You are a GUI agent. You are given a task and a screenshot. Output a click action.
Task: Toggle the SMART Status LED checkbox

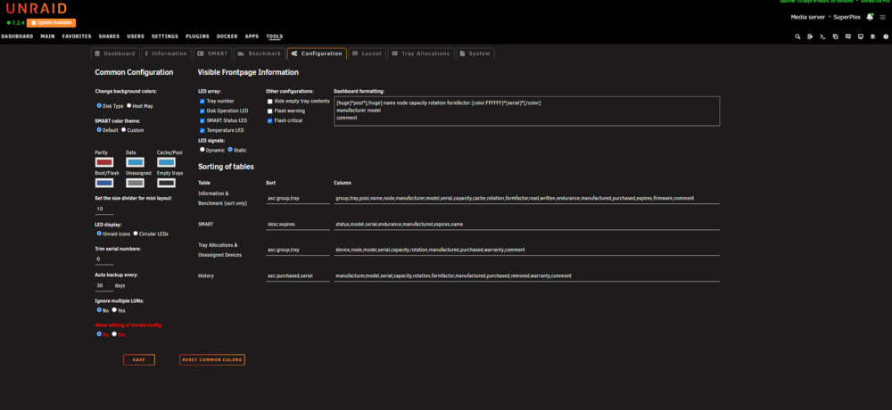202,120
